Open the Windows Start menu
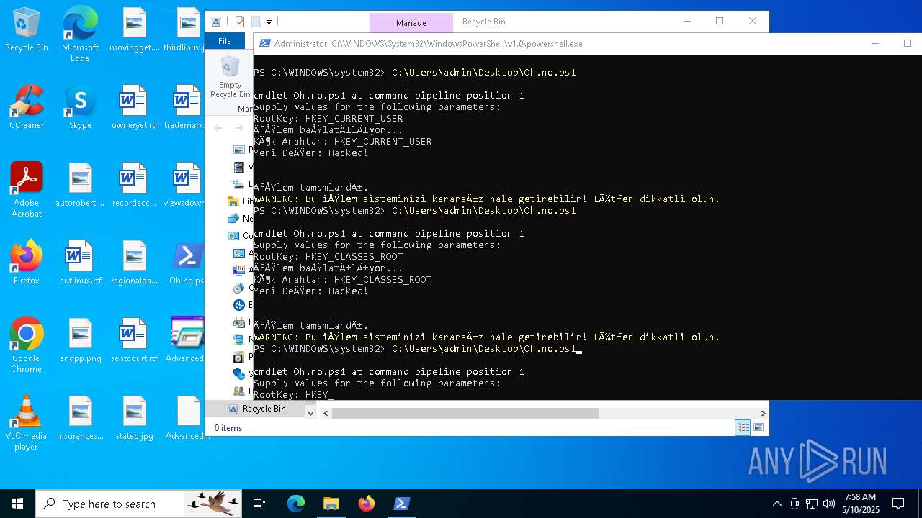This screenshot has width=922, height=518. tap(17, 504)
